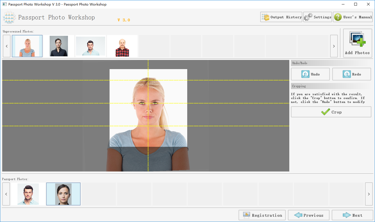This screenshot has height=222, width=375.
Task: Close the Passport Photo Workshop window
Action: [368, 4]
